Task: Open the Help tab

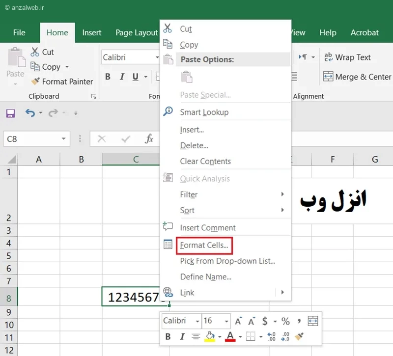Action: point(328,32)
